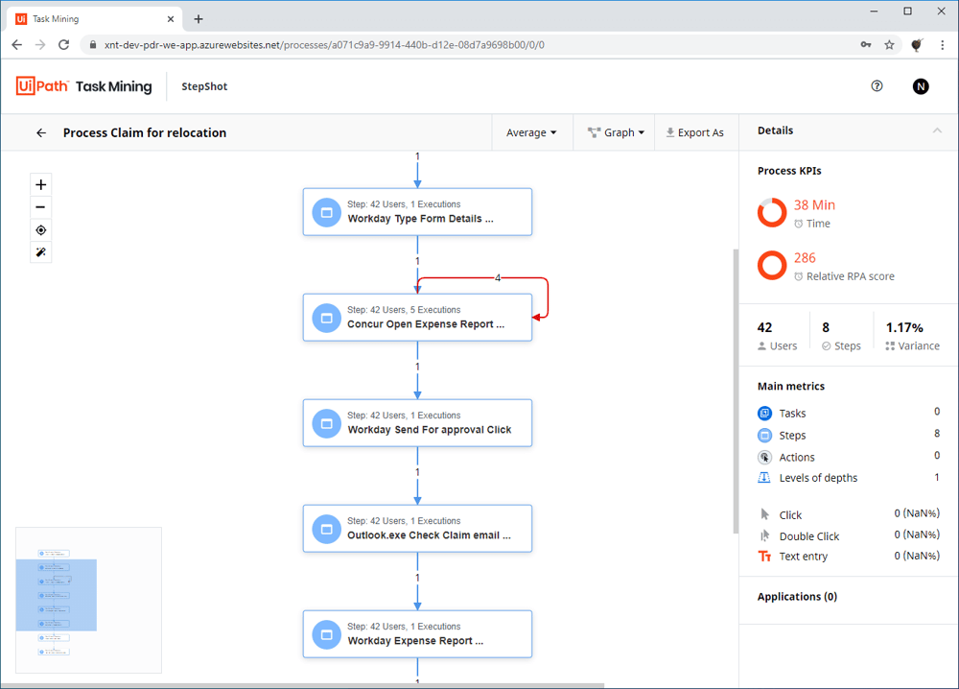Click the zoom in plus button

pos(40,184)
